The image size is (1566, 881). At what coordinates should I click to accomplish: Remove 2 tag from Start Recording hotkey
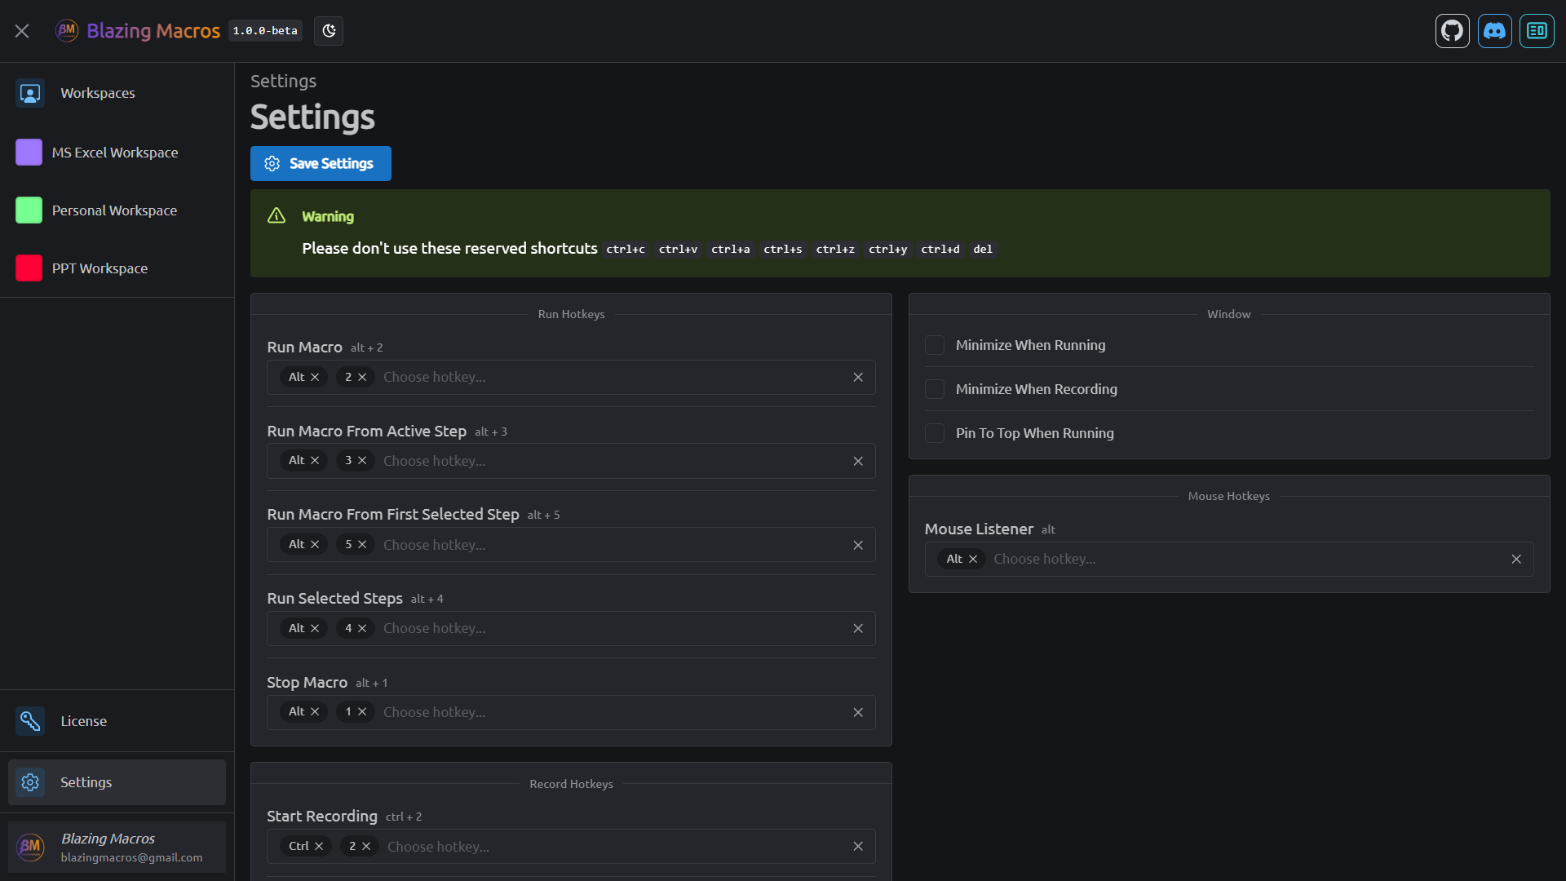pyautogui.click(x=366, y=846)
